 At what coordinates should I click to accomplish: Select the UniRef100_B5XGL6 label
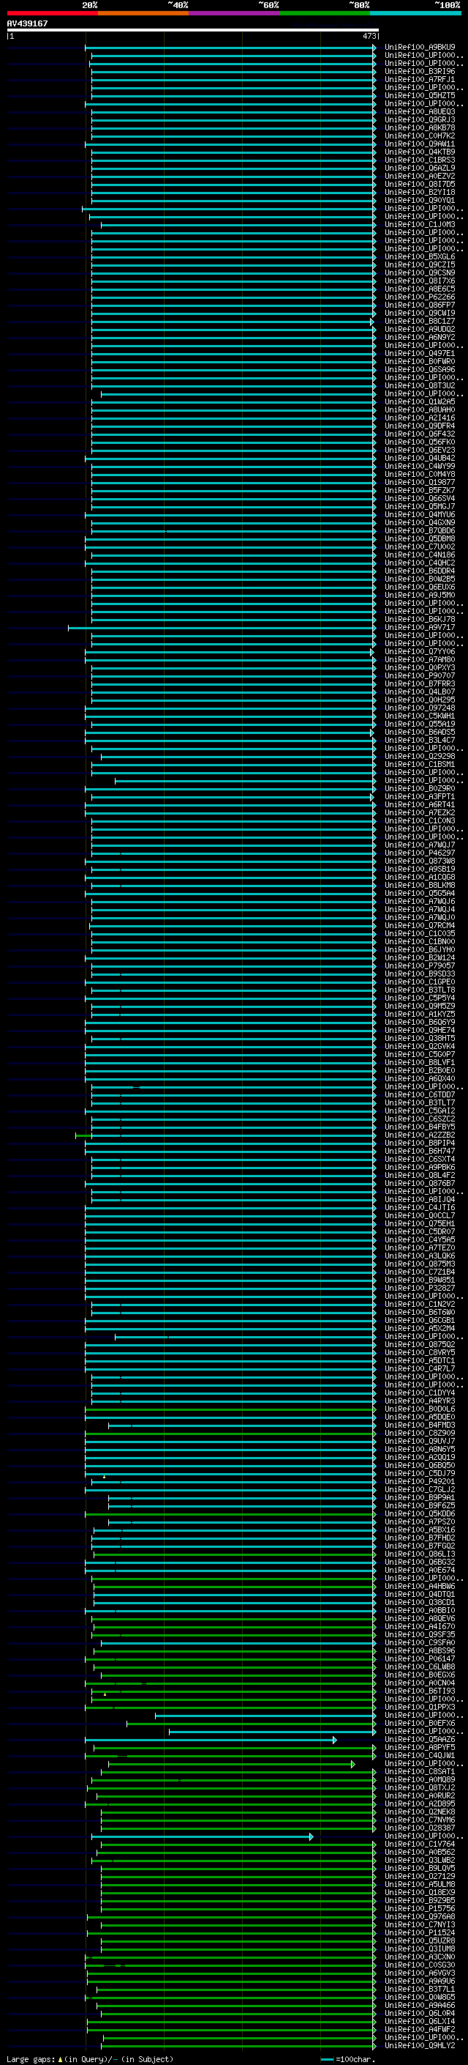(x=420, y=256)
